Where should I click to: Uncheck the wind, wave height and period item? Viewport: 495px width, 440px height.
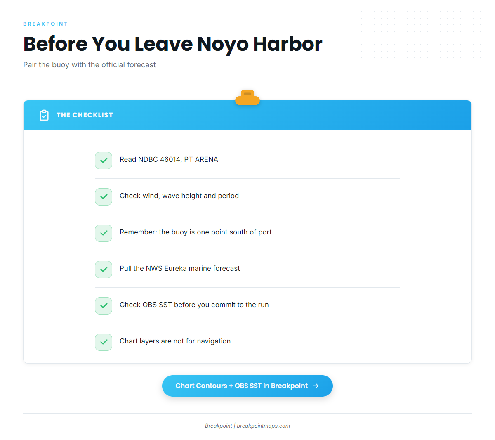pyautogui.click(x=104, y=197)
